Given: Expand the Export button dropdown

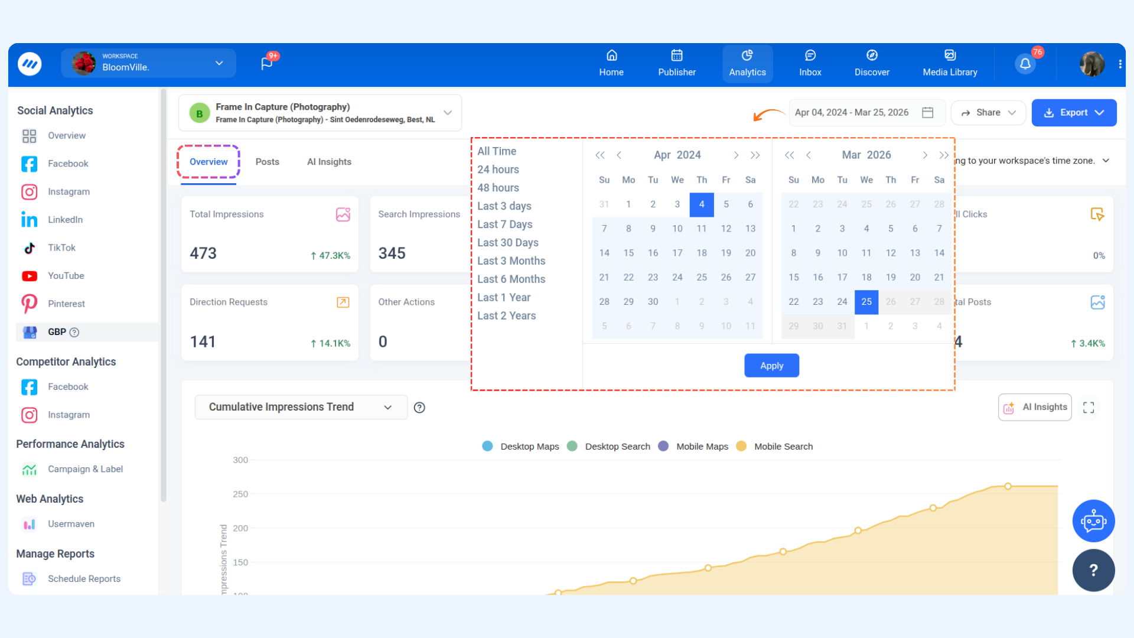Looking at the screenshot, I should coord(1099,112).
